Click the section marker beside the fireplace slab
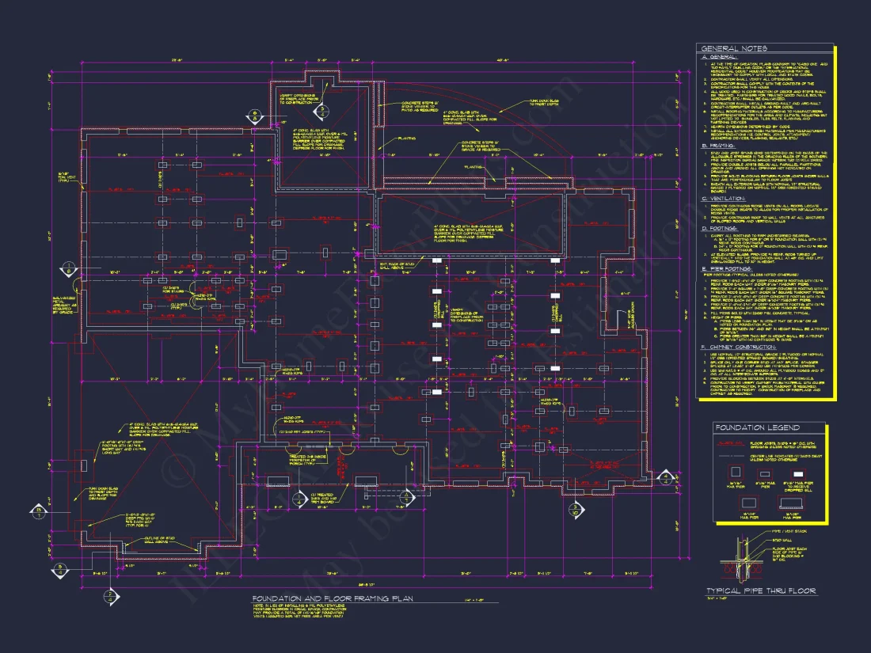This screenshot has width=871, height=653. 255,116
